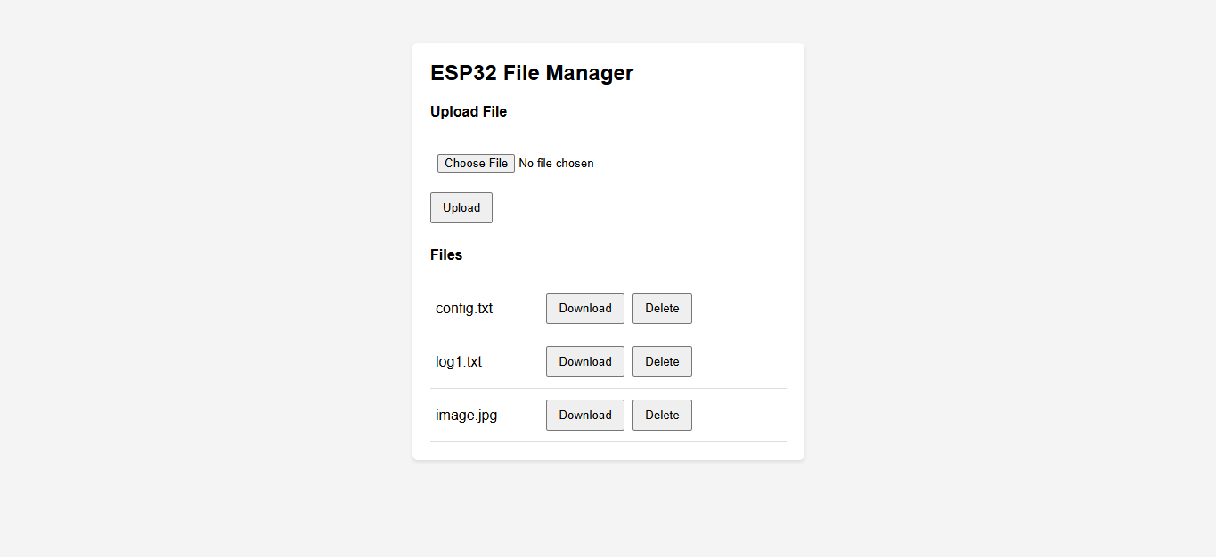Image resolution: width=1216 pixels, height=557 pixels.
Task: Click the word 'Manager' in the page title
Action: (589, 73)
